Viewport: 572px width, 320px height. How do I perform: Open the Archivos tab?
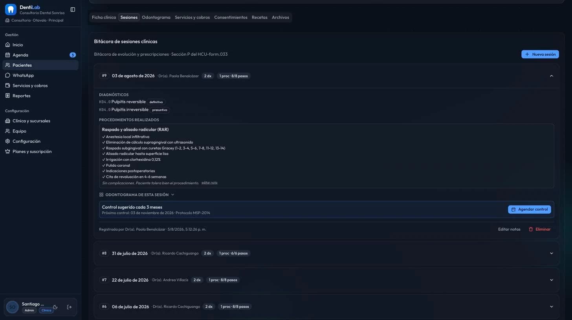[280, 17]
